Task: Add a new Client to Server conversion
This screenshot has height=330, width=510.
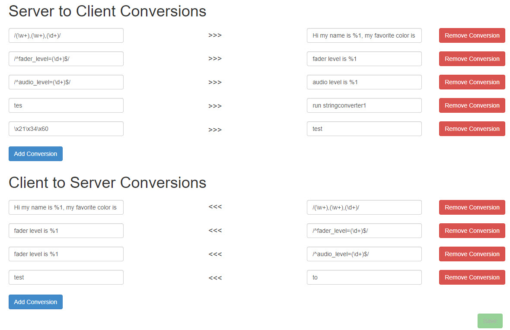Action: [35, 301]
